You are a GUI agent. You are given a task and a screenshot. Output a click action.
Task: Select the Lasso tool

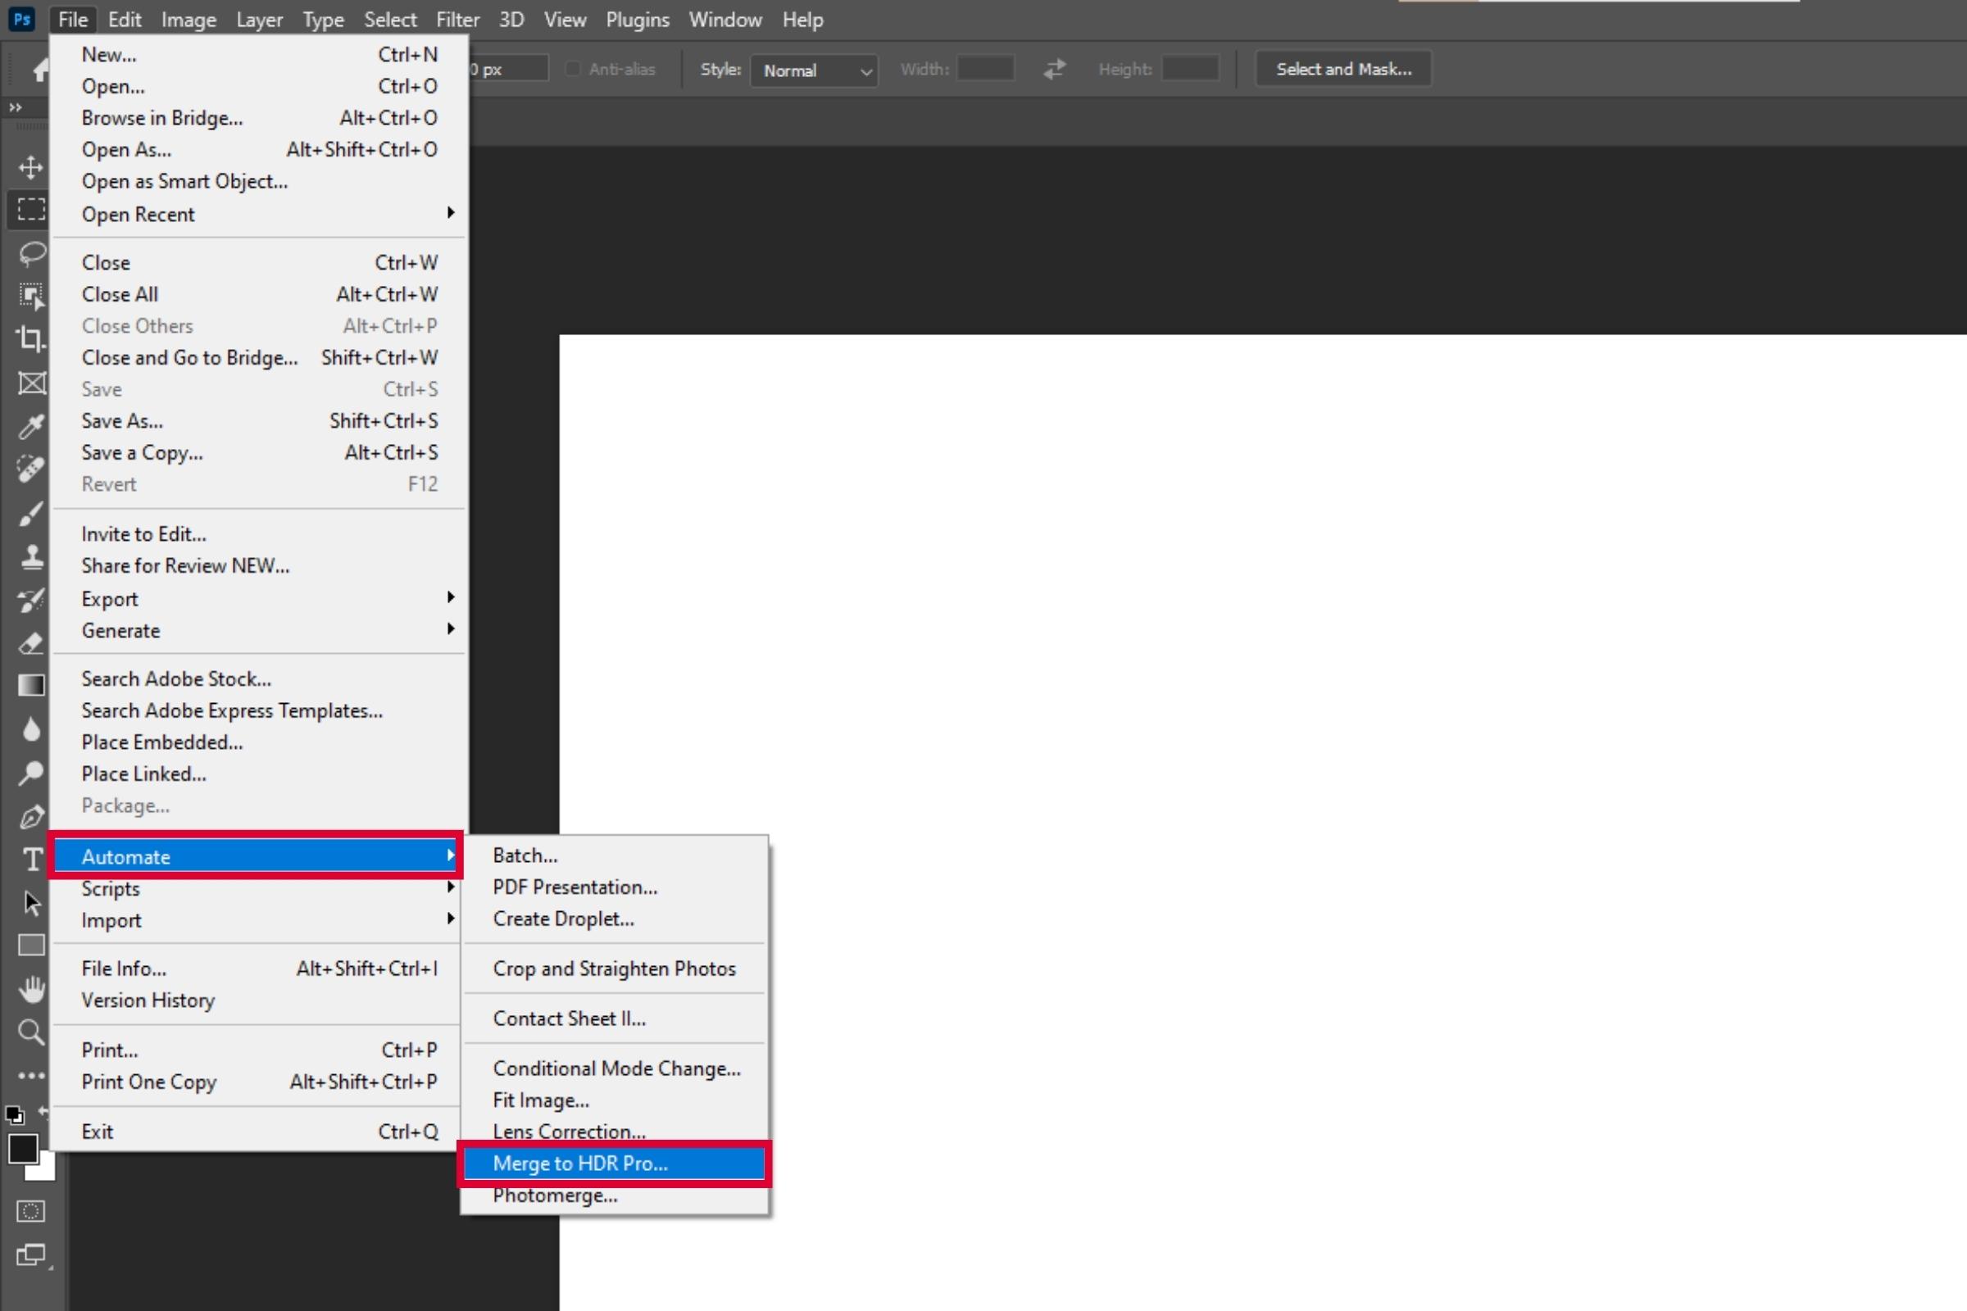[31, 252]
